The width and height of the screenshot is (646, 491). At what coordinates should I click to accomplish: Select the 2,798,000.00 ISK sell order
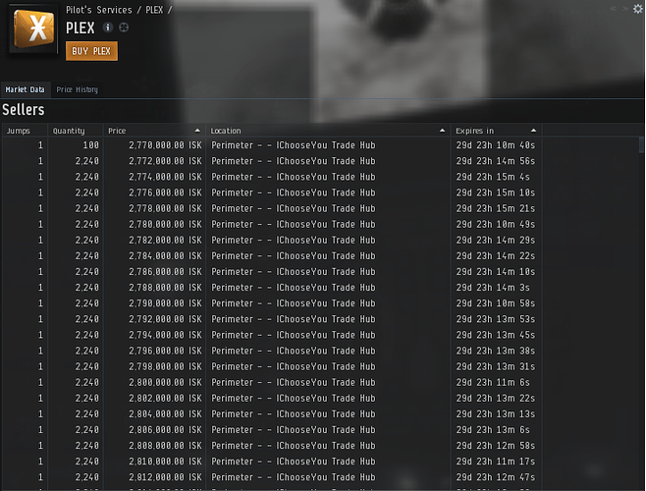click(320, 366)
